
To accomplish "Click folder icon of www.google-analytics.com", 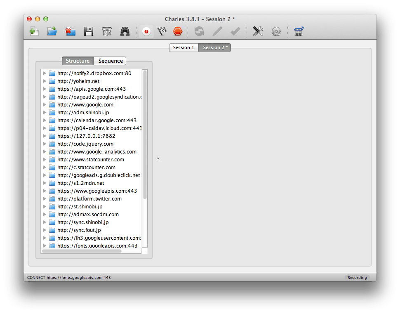I will [52, 152].
